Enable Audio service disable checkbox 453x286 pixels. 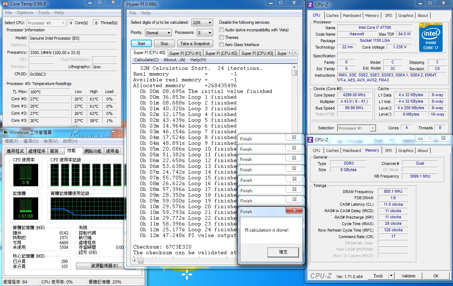point(222,30)
